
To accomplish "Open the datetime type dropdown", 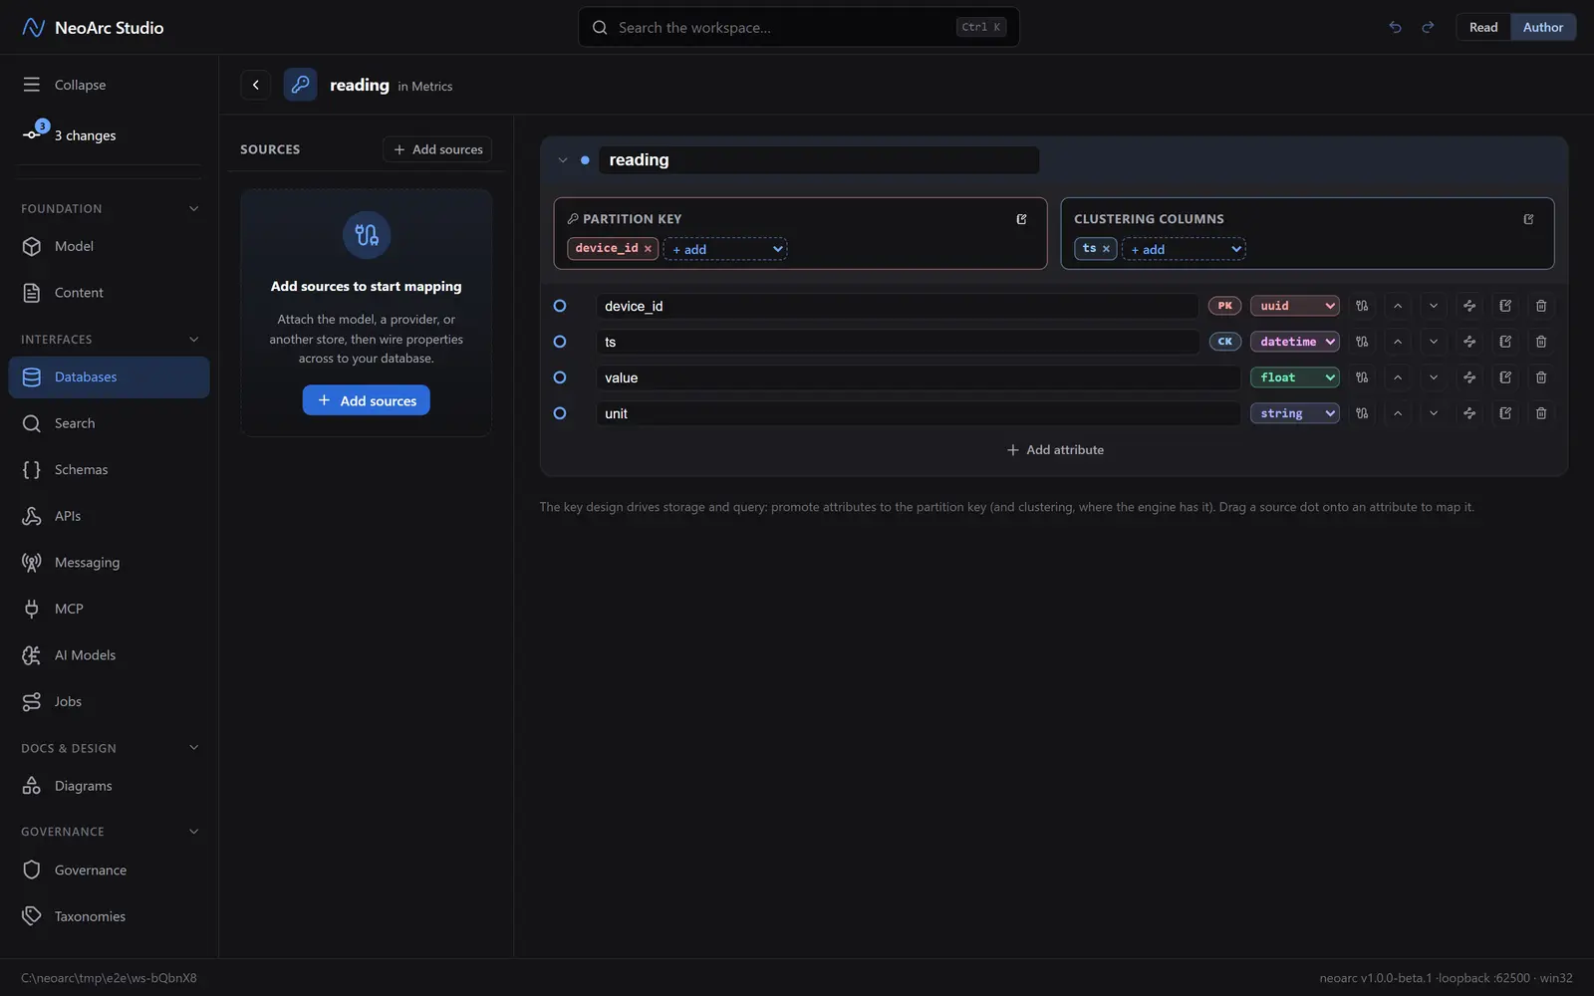I will click(x=1295, y=342).
